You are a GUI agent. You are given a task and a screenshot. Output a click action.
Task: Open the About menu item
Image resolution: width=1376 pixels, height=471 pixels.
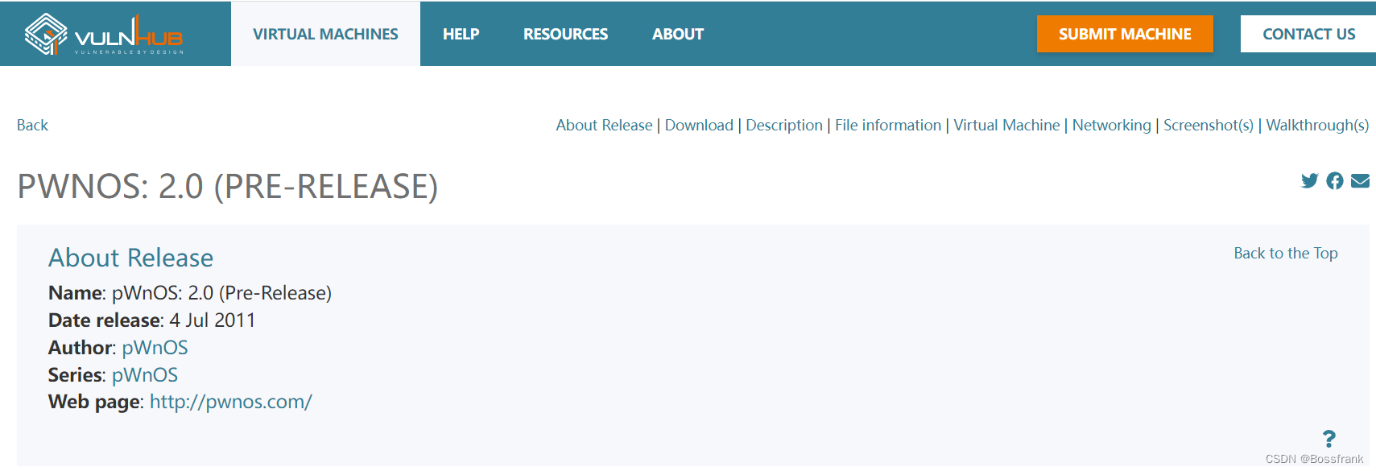coord(678,34)
